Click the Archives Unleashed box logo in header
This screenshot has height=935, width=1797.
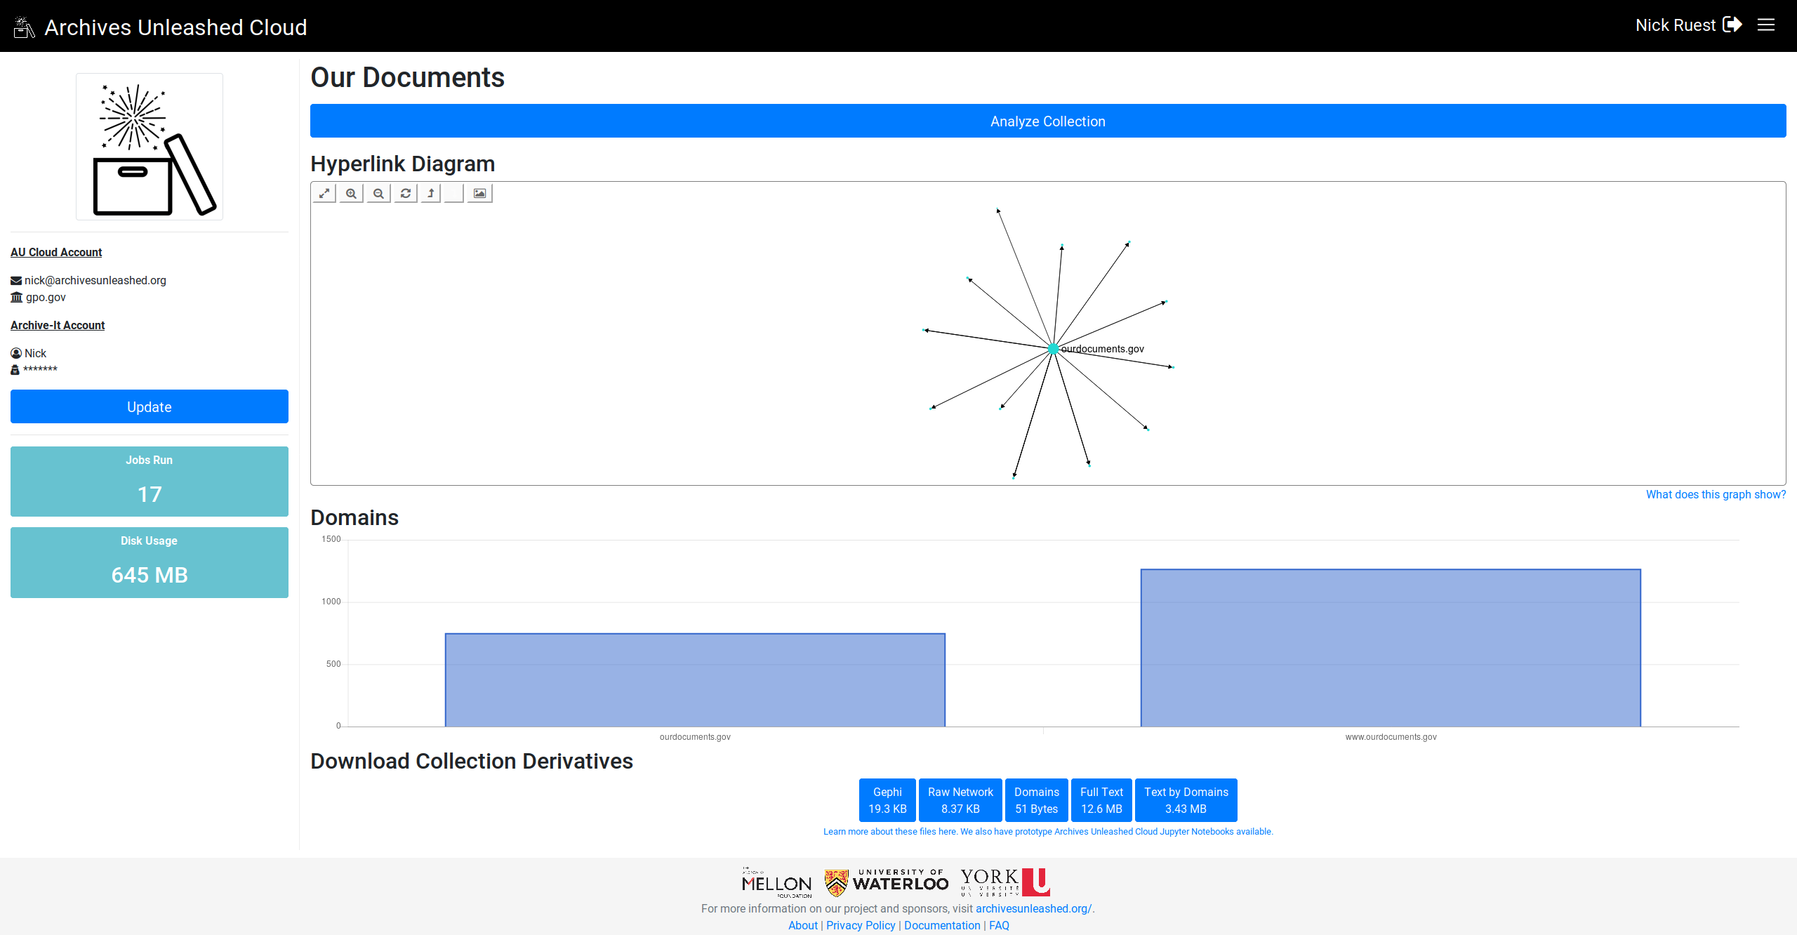pos(24,27)
